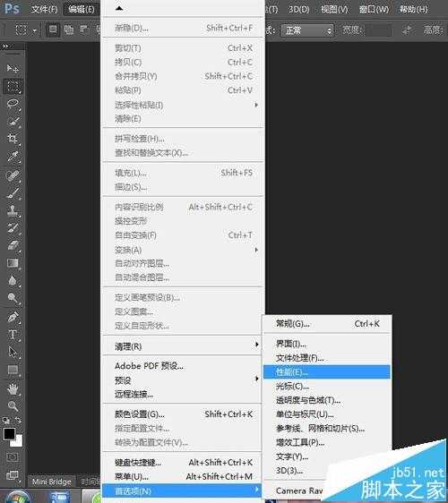Select the Rectangle shape tool

click(13, 370)
